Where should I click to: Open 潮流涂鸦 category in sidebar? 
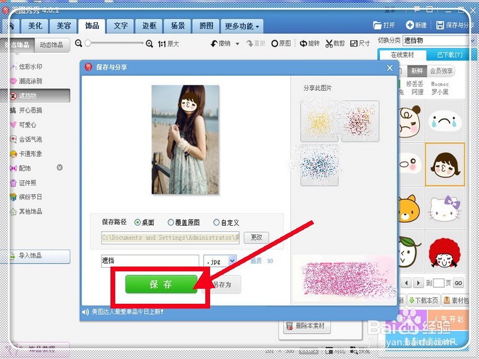[31, 81]
